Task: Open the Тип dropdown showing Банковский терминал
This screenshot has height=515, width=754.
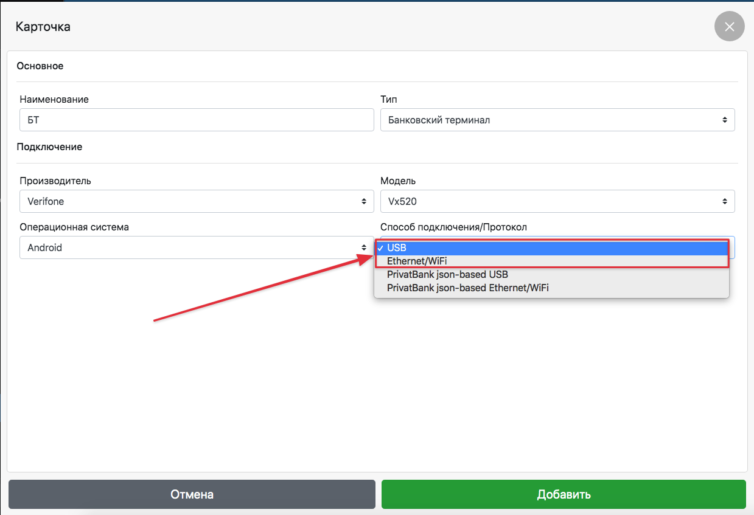Action: 557,120
